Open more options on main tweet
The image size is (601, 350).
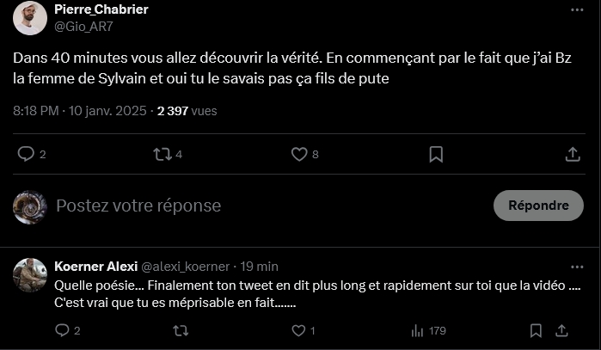[577, 9]
